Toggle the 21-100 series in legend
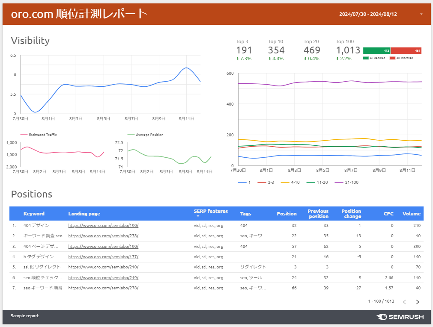This screenshot has height=327, width=433. (346, 182)
